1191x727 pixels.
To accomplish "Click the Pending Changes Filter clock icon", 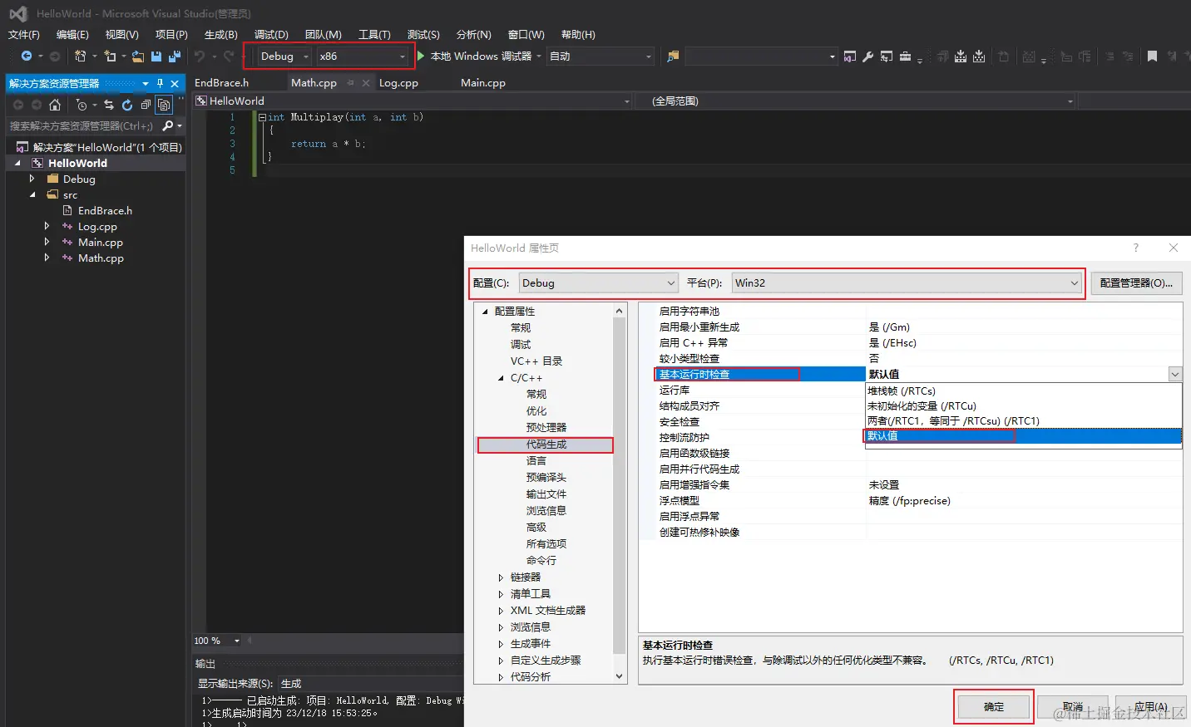I will 82,105.
